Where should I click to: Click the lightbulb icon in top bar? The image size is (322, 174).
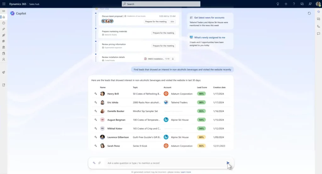(x=278, y=4)
